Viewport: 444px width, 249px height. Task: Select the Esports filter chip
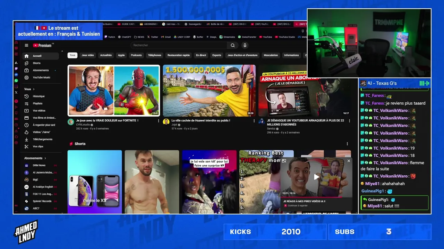(x=217, y=55)
